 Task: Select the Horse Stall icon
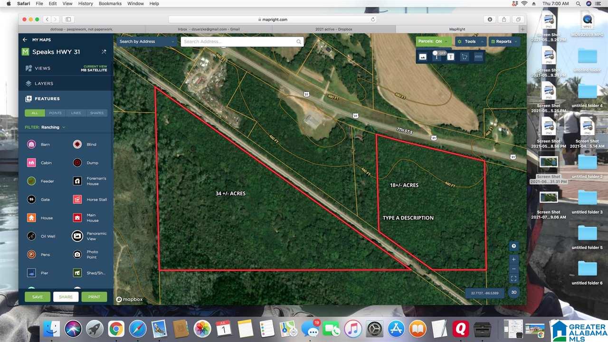click(x=77, y=199)
